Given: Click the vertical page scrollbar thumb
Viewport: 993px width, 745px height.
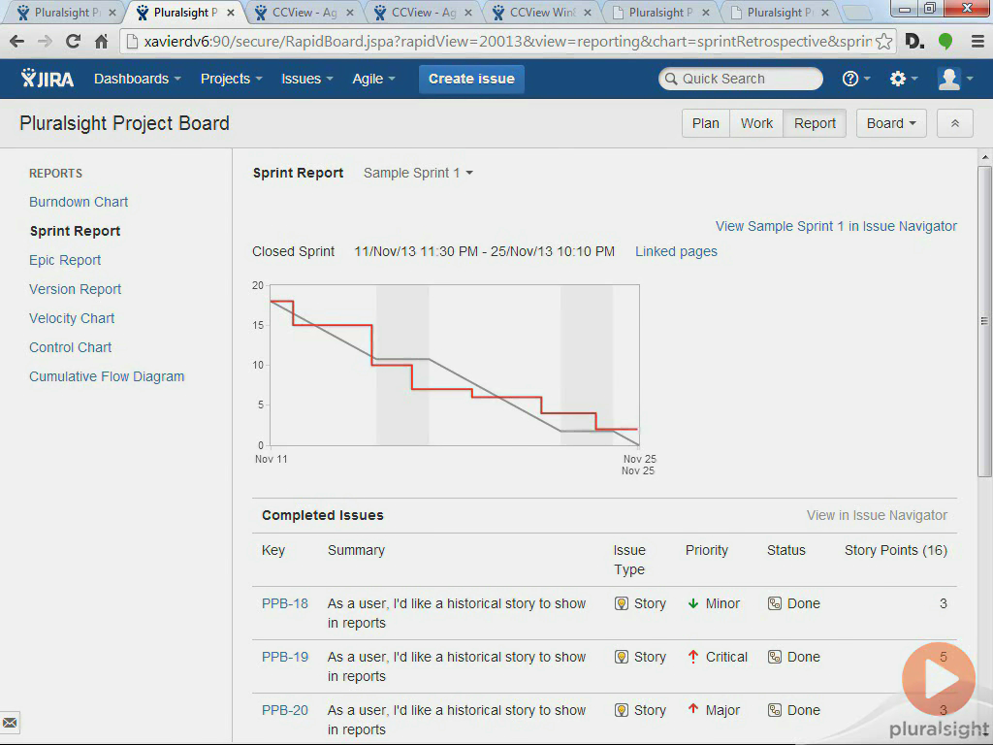Looking at the screenshot, I should point(984,321).
